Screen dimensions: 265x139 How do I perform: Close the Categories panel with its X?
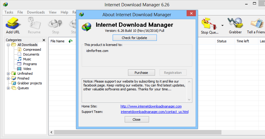[x=44, y=40]
